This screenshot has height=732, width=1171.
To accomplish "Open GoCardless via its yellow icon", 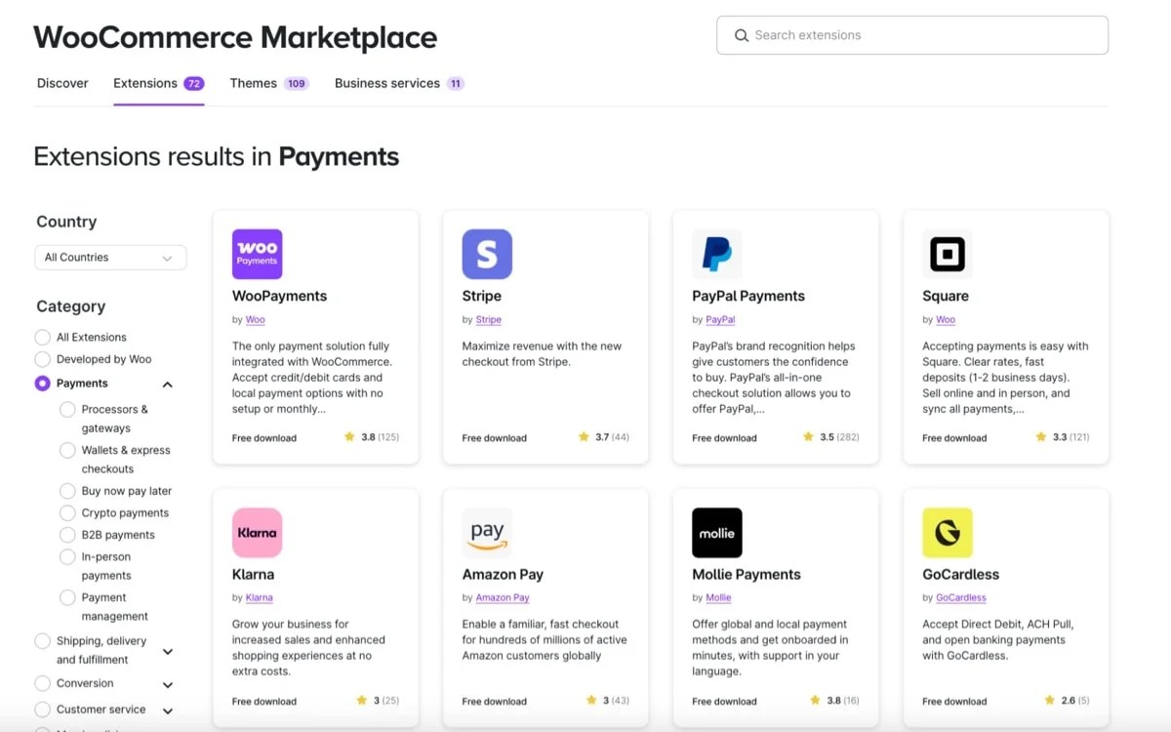I will 946,533.
